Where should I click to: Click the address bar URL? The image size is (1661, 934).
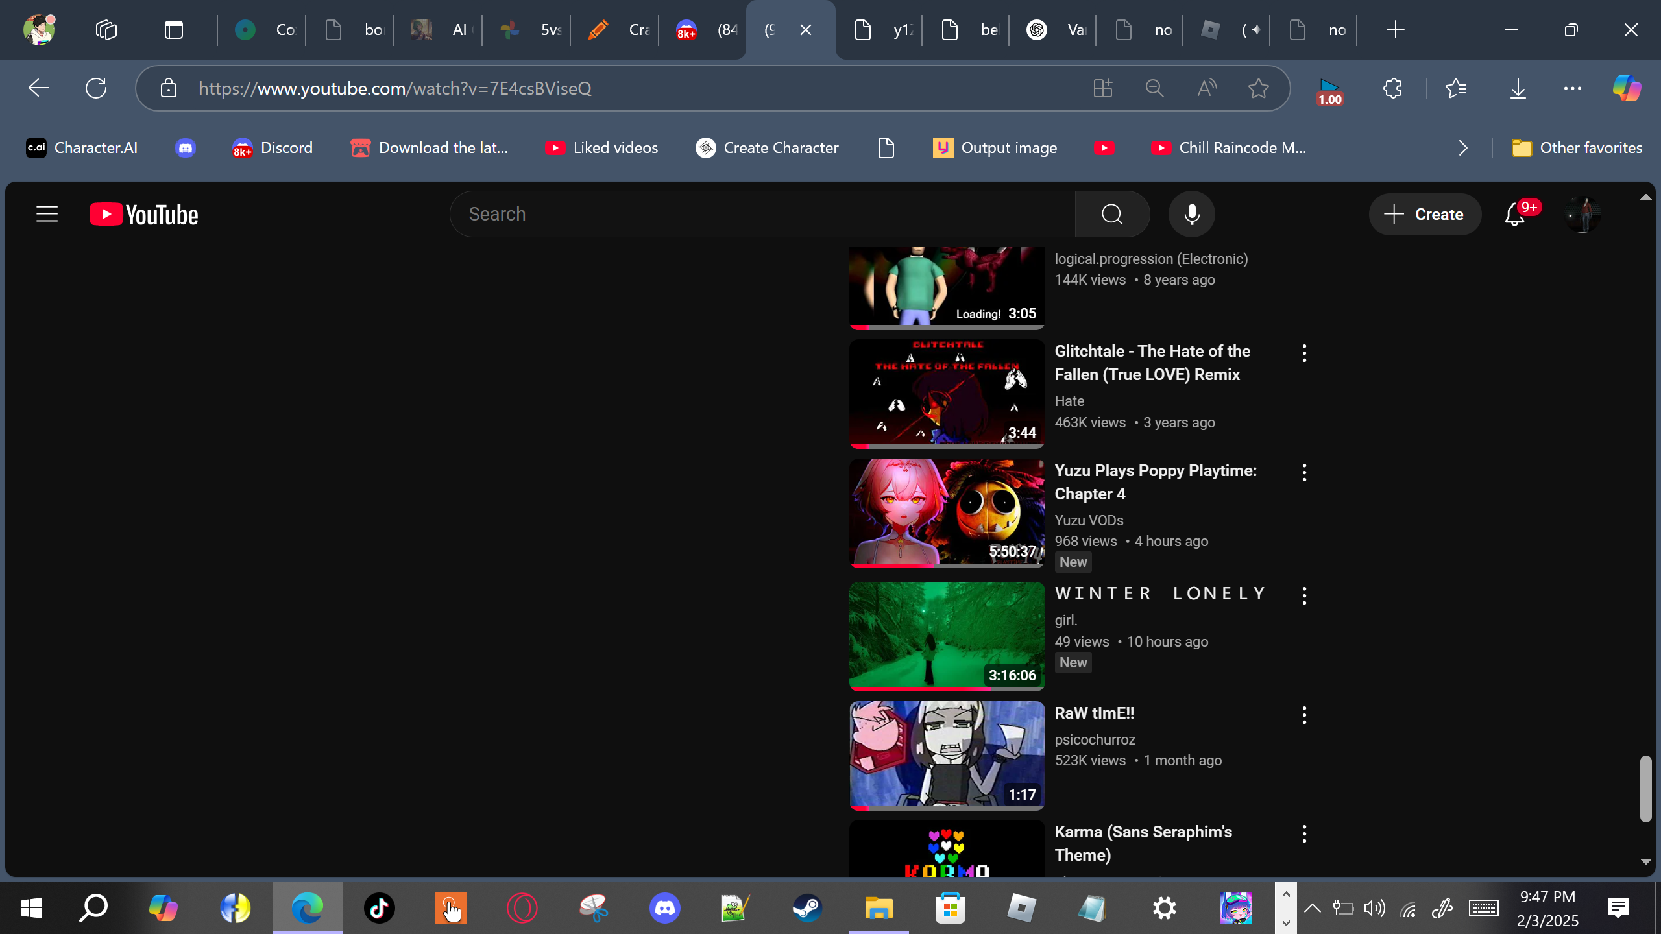click(x=395, y=88)
